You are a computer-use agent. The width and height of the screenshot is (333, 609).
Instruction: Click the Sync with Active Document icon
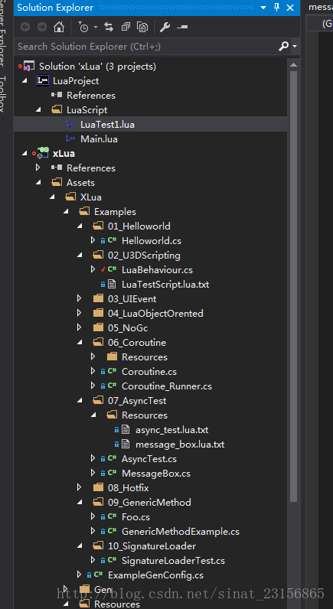click(x=109, y=27)
